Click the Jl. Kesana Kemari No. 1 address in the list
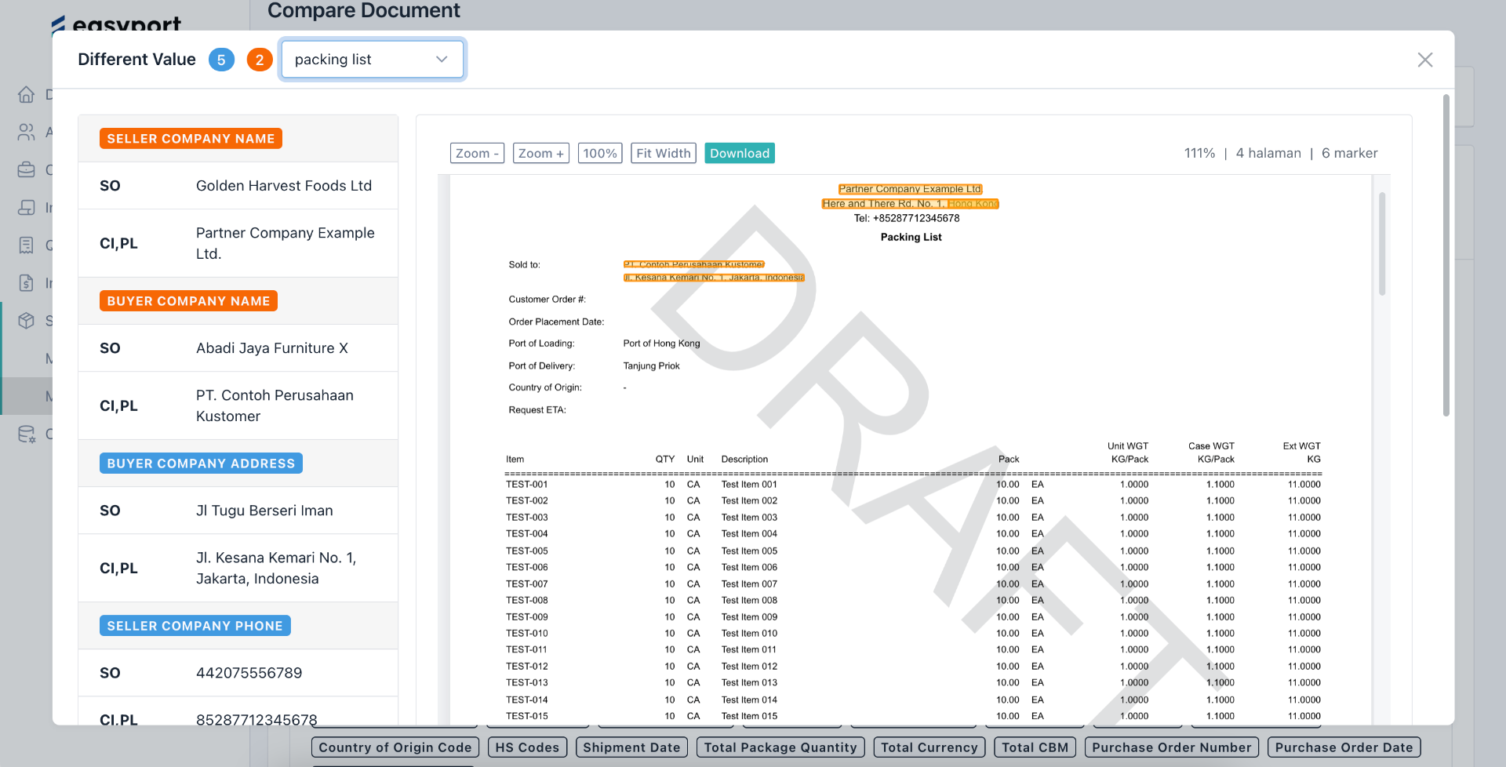This screenshot has width=1506, height=767. [x=276, y=568]
